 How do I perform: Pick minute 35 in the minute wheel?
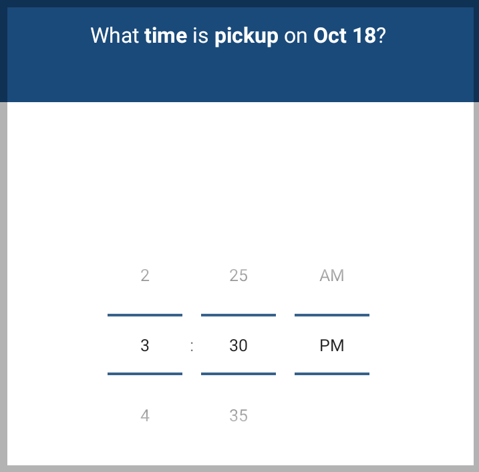[x=238, y=415]
